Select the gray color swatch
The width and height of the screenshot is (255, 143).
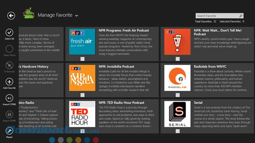click(x=61, y=140)
